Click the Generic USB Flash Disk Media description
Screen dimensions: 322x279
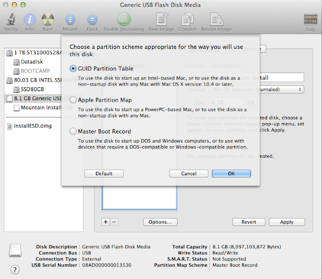(x=116, y=247)
